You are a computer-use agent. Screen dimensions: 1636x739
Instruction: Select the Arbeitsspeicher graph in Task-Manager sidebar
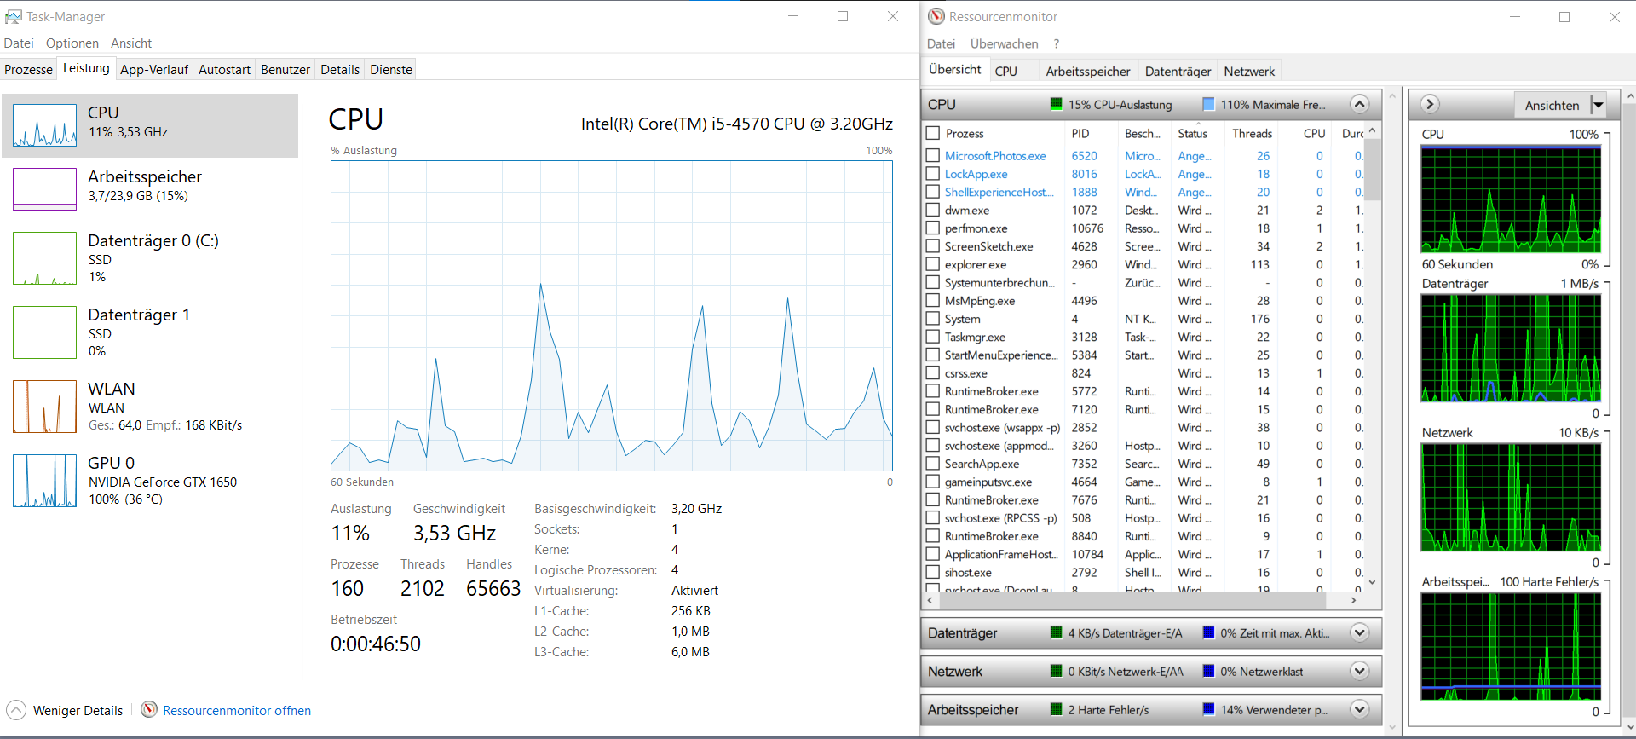pyautogui.click(x=44, y=188)
